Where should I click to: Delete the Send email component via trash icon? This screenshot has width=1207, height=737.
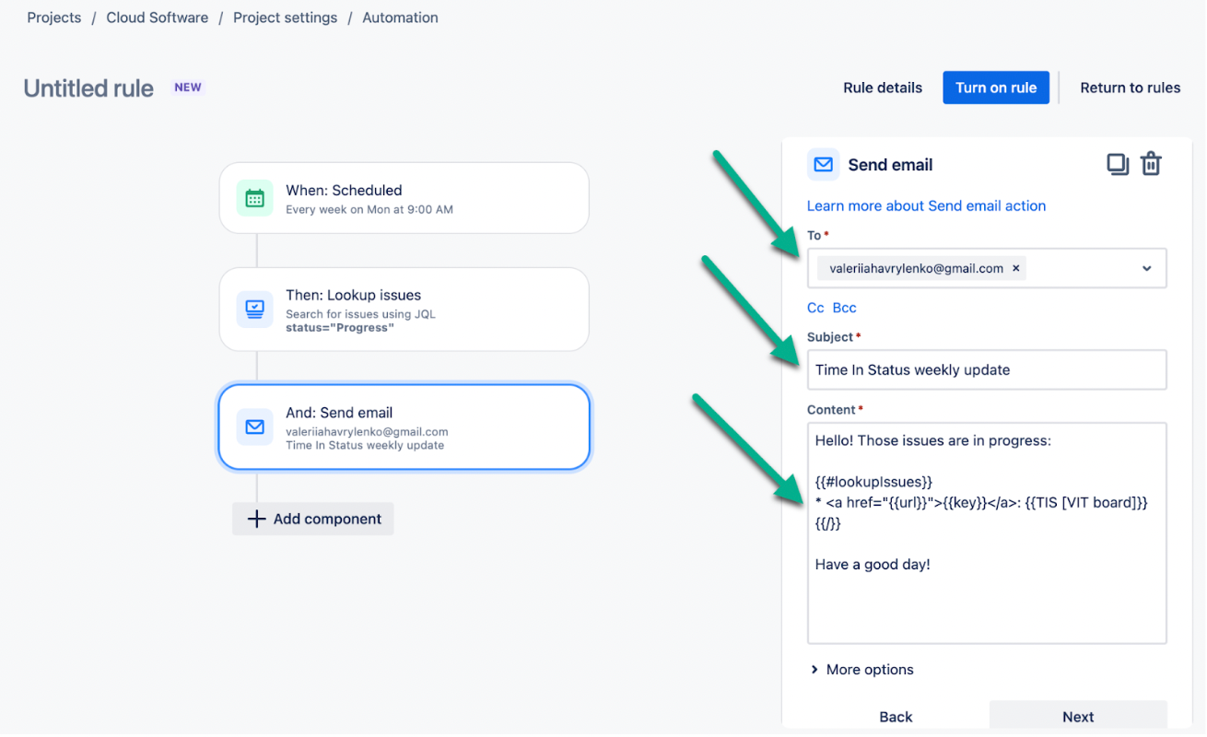(1151, 165)
